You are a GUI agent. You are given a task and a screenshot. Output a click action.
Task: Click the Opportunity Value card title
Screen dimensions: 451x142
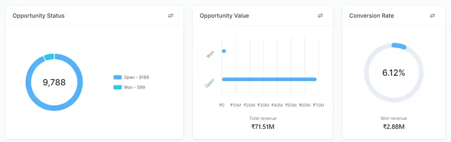coord(224,16)
